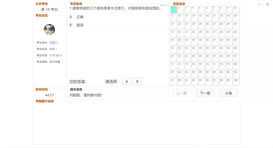The height and width of the screenshot is (148, 273).
Task: Go to next question with 下一题
Action: [205, 93]
